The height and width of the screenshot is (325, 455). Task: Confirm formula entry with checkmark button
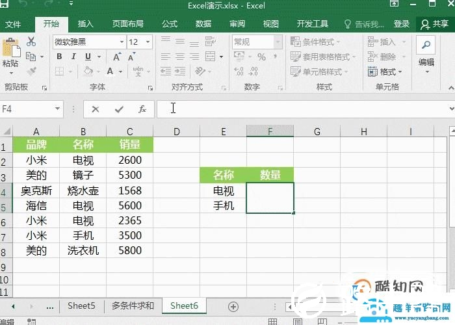click(x=119, y=109)
